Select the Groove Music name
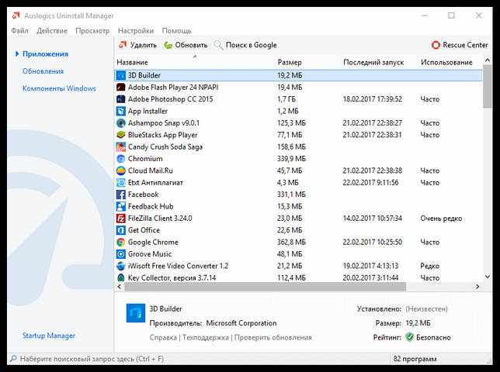The width and height of the screenshot is (500, 372). (150, 254)
